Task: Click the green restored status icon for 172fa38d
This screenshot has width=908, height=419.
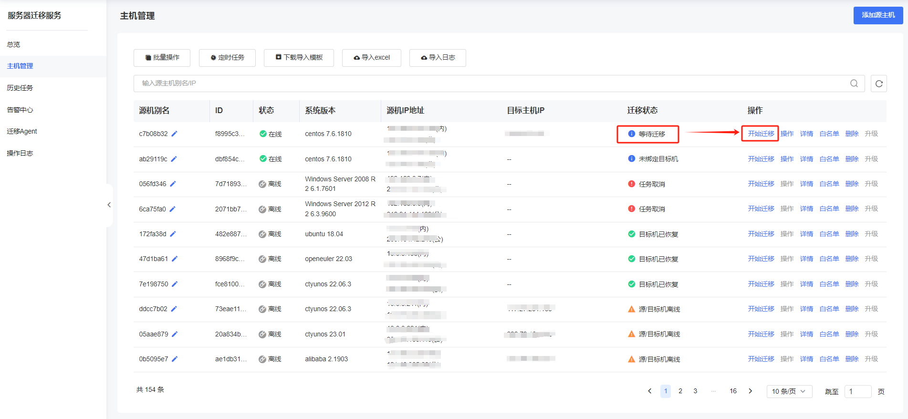Action: click(632, 234)
